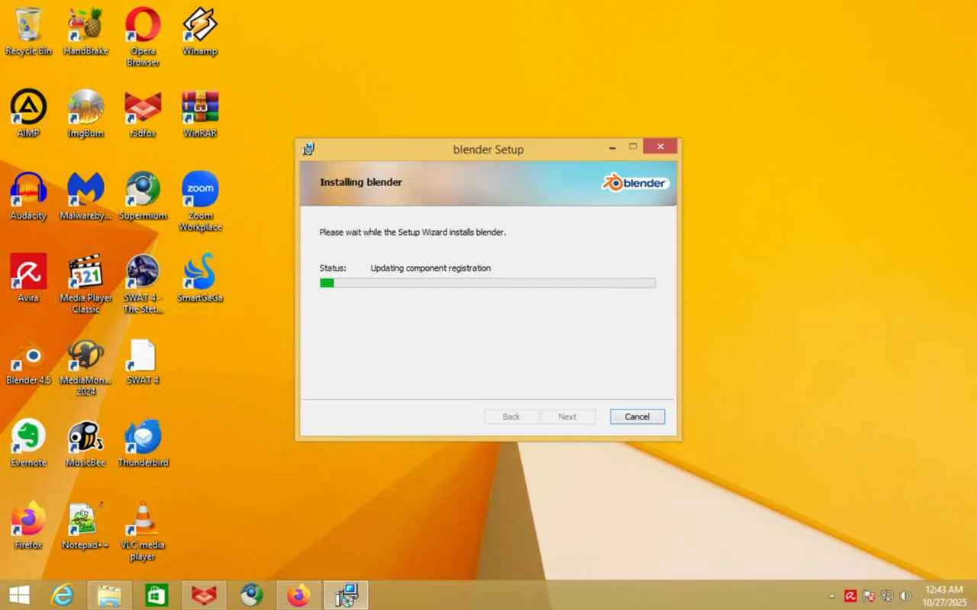Switch to Firefox in the taskbar
The image size is (977, 610).
tap(298, 596)
